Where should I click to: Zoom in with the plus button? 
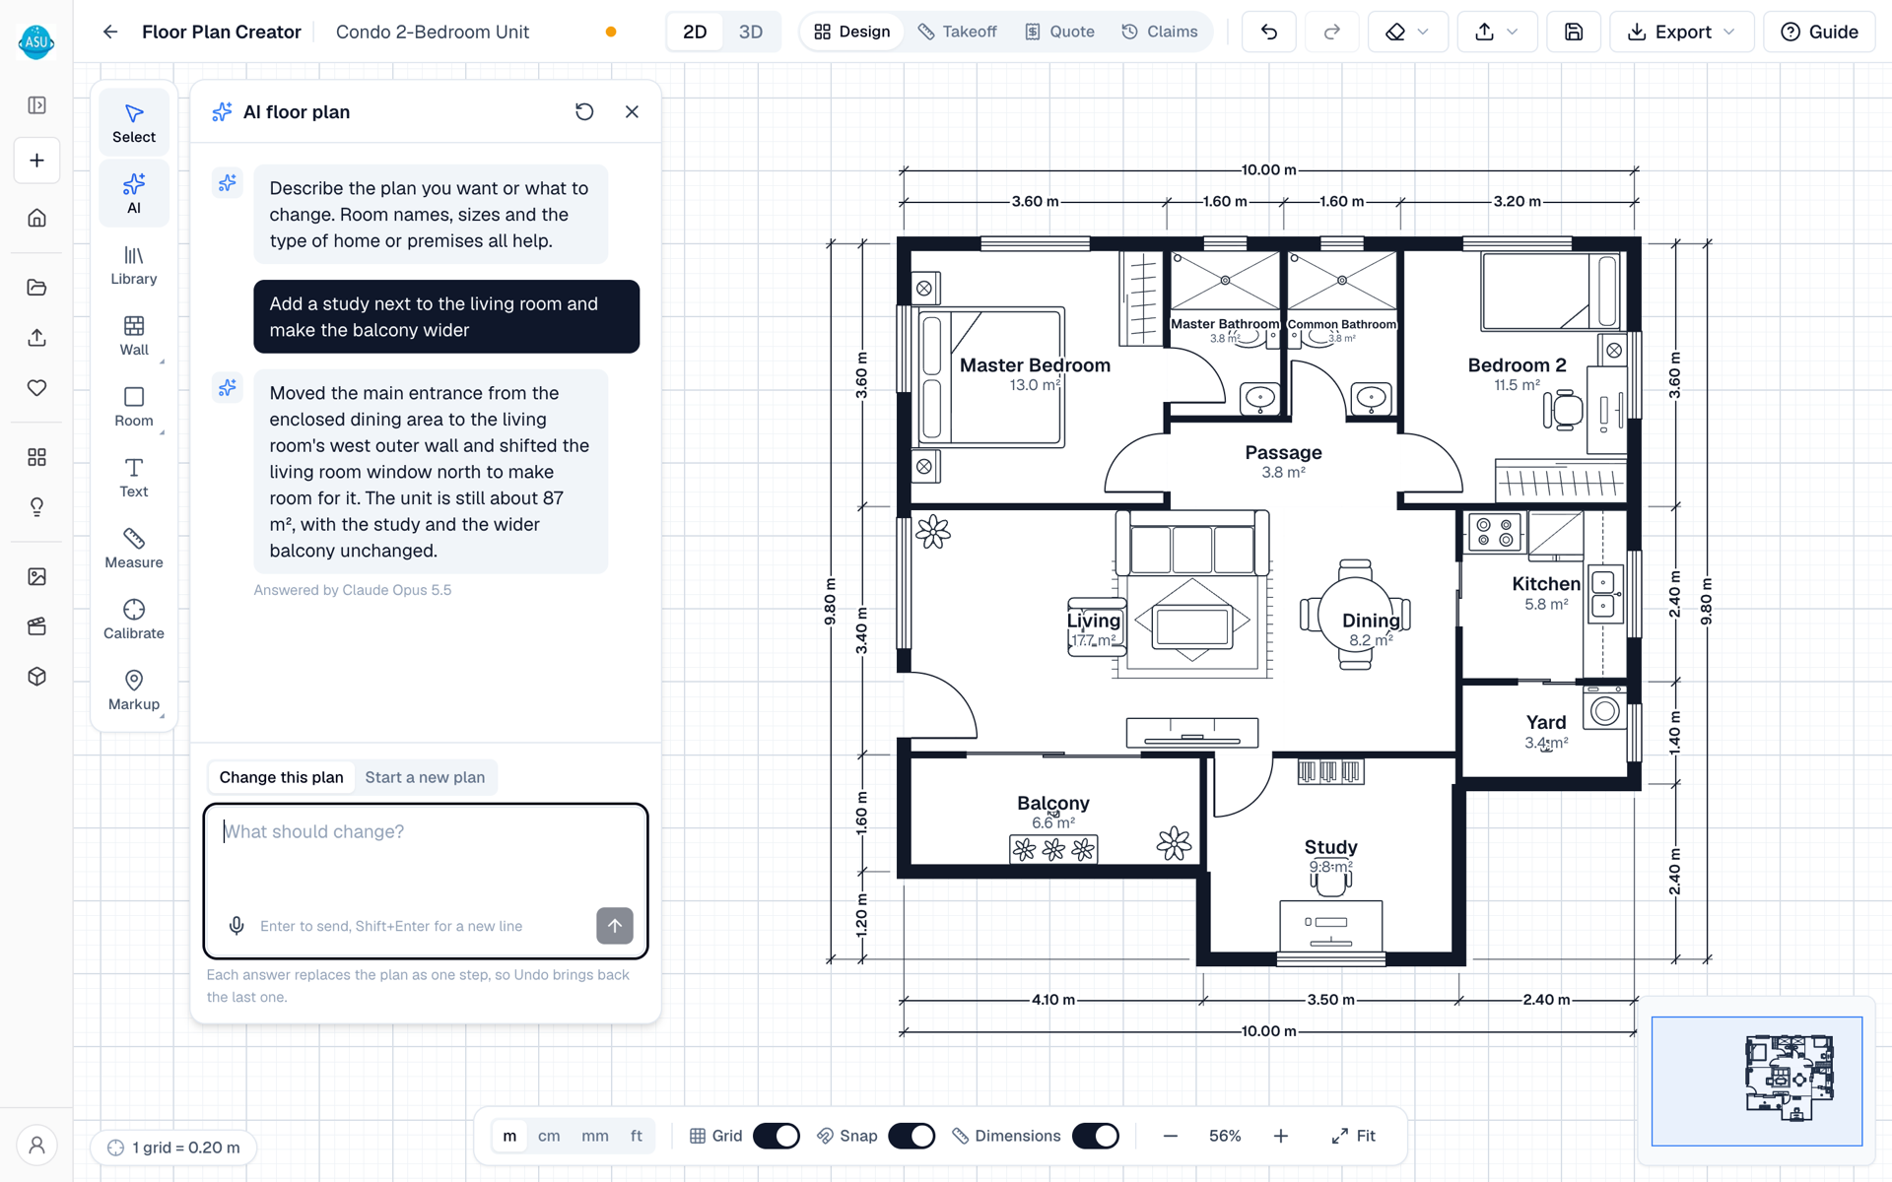point(1280,1136)
